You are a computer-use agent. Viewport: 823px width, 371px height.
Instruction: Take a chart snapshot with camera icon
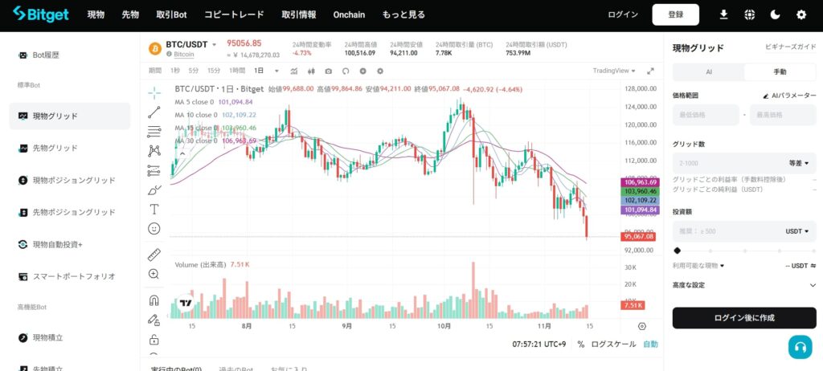pos(328,71)
